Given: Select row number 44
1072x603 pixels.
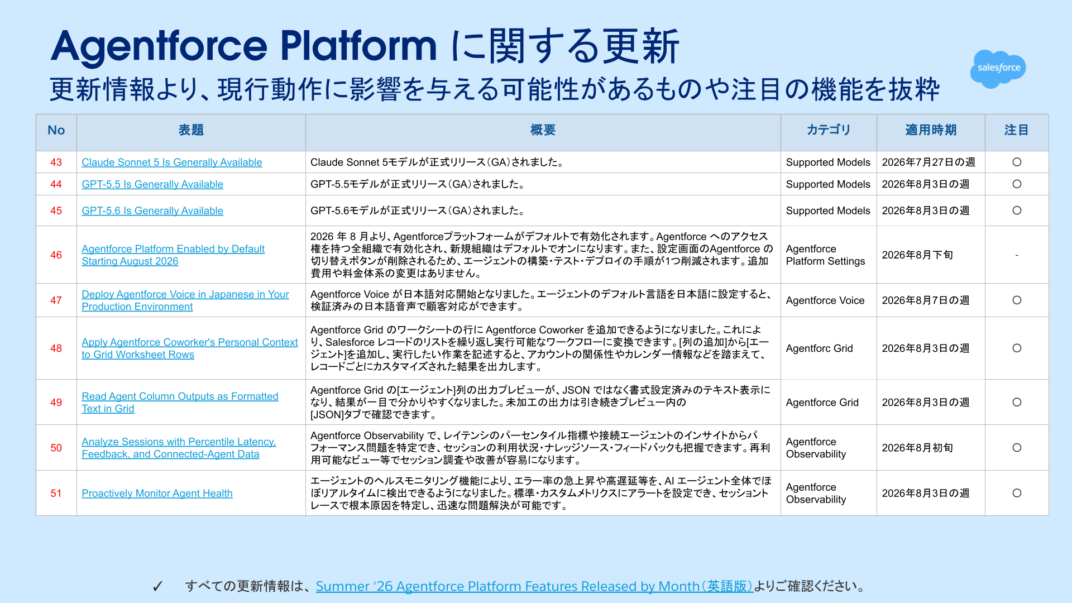Looking at the screenshot, I should [x=56, y=184].
